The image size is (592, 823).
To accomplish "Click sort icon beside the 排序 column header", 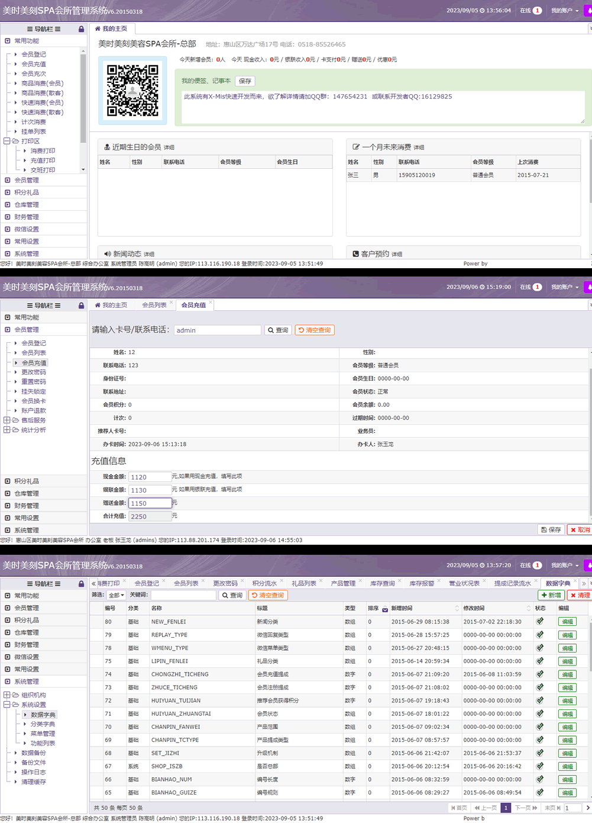I will (385, 609).
